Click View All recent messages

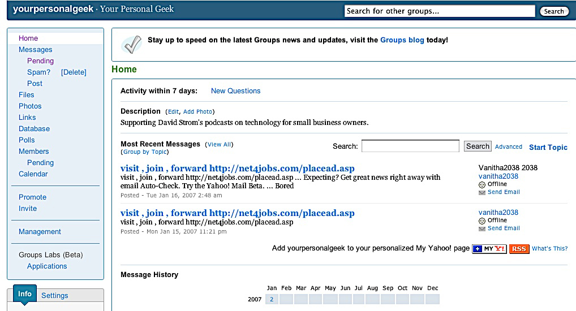click(220, 145)
